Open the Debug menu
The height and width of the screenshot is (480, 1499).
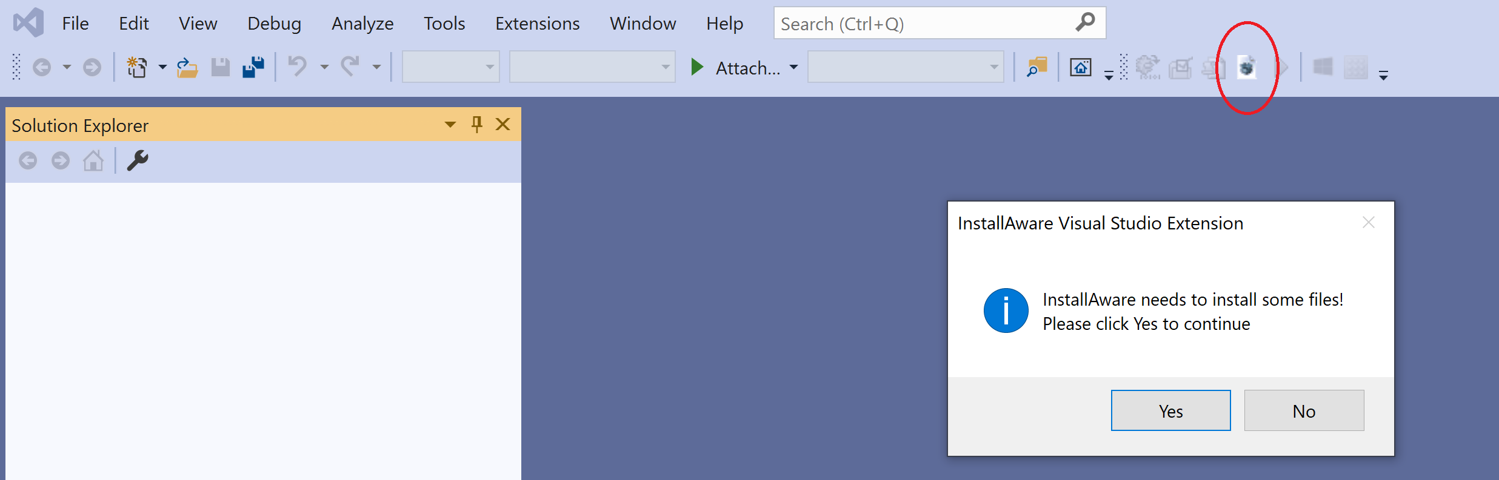coord(274,24)
